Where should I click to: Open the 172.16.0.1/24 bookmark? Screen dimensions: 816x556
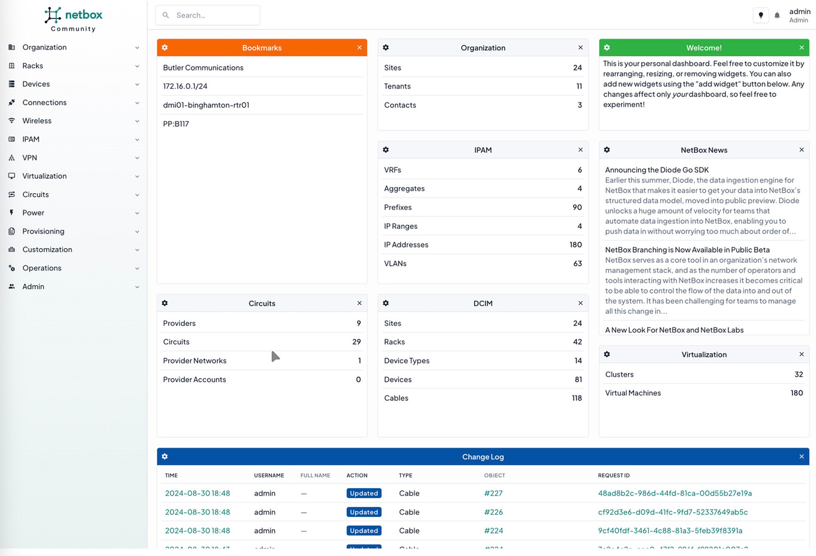[185, 86]
